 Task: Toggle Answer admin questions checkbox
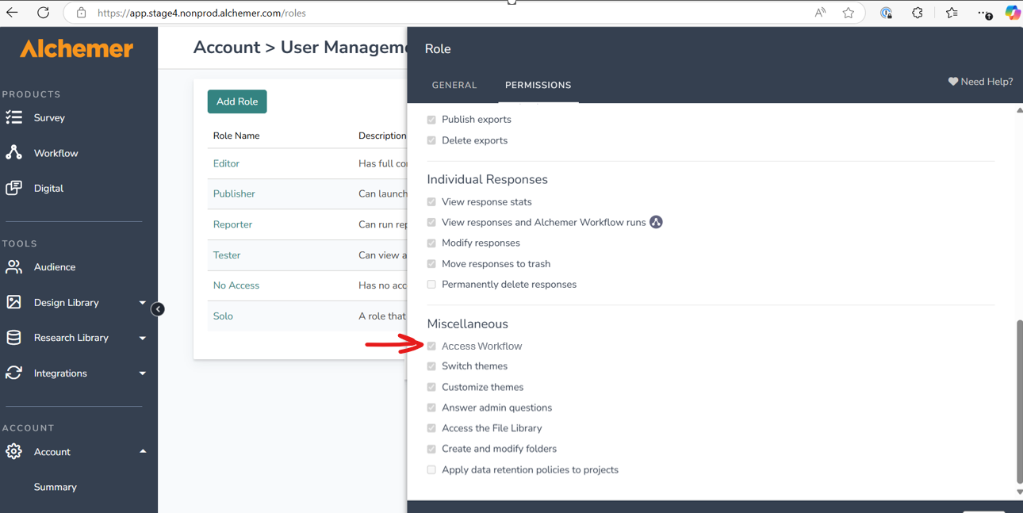point(431,408)
